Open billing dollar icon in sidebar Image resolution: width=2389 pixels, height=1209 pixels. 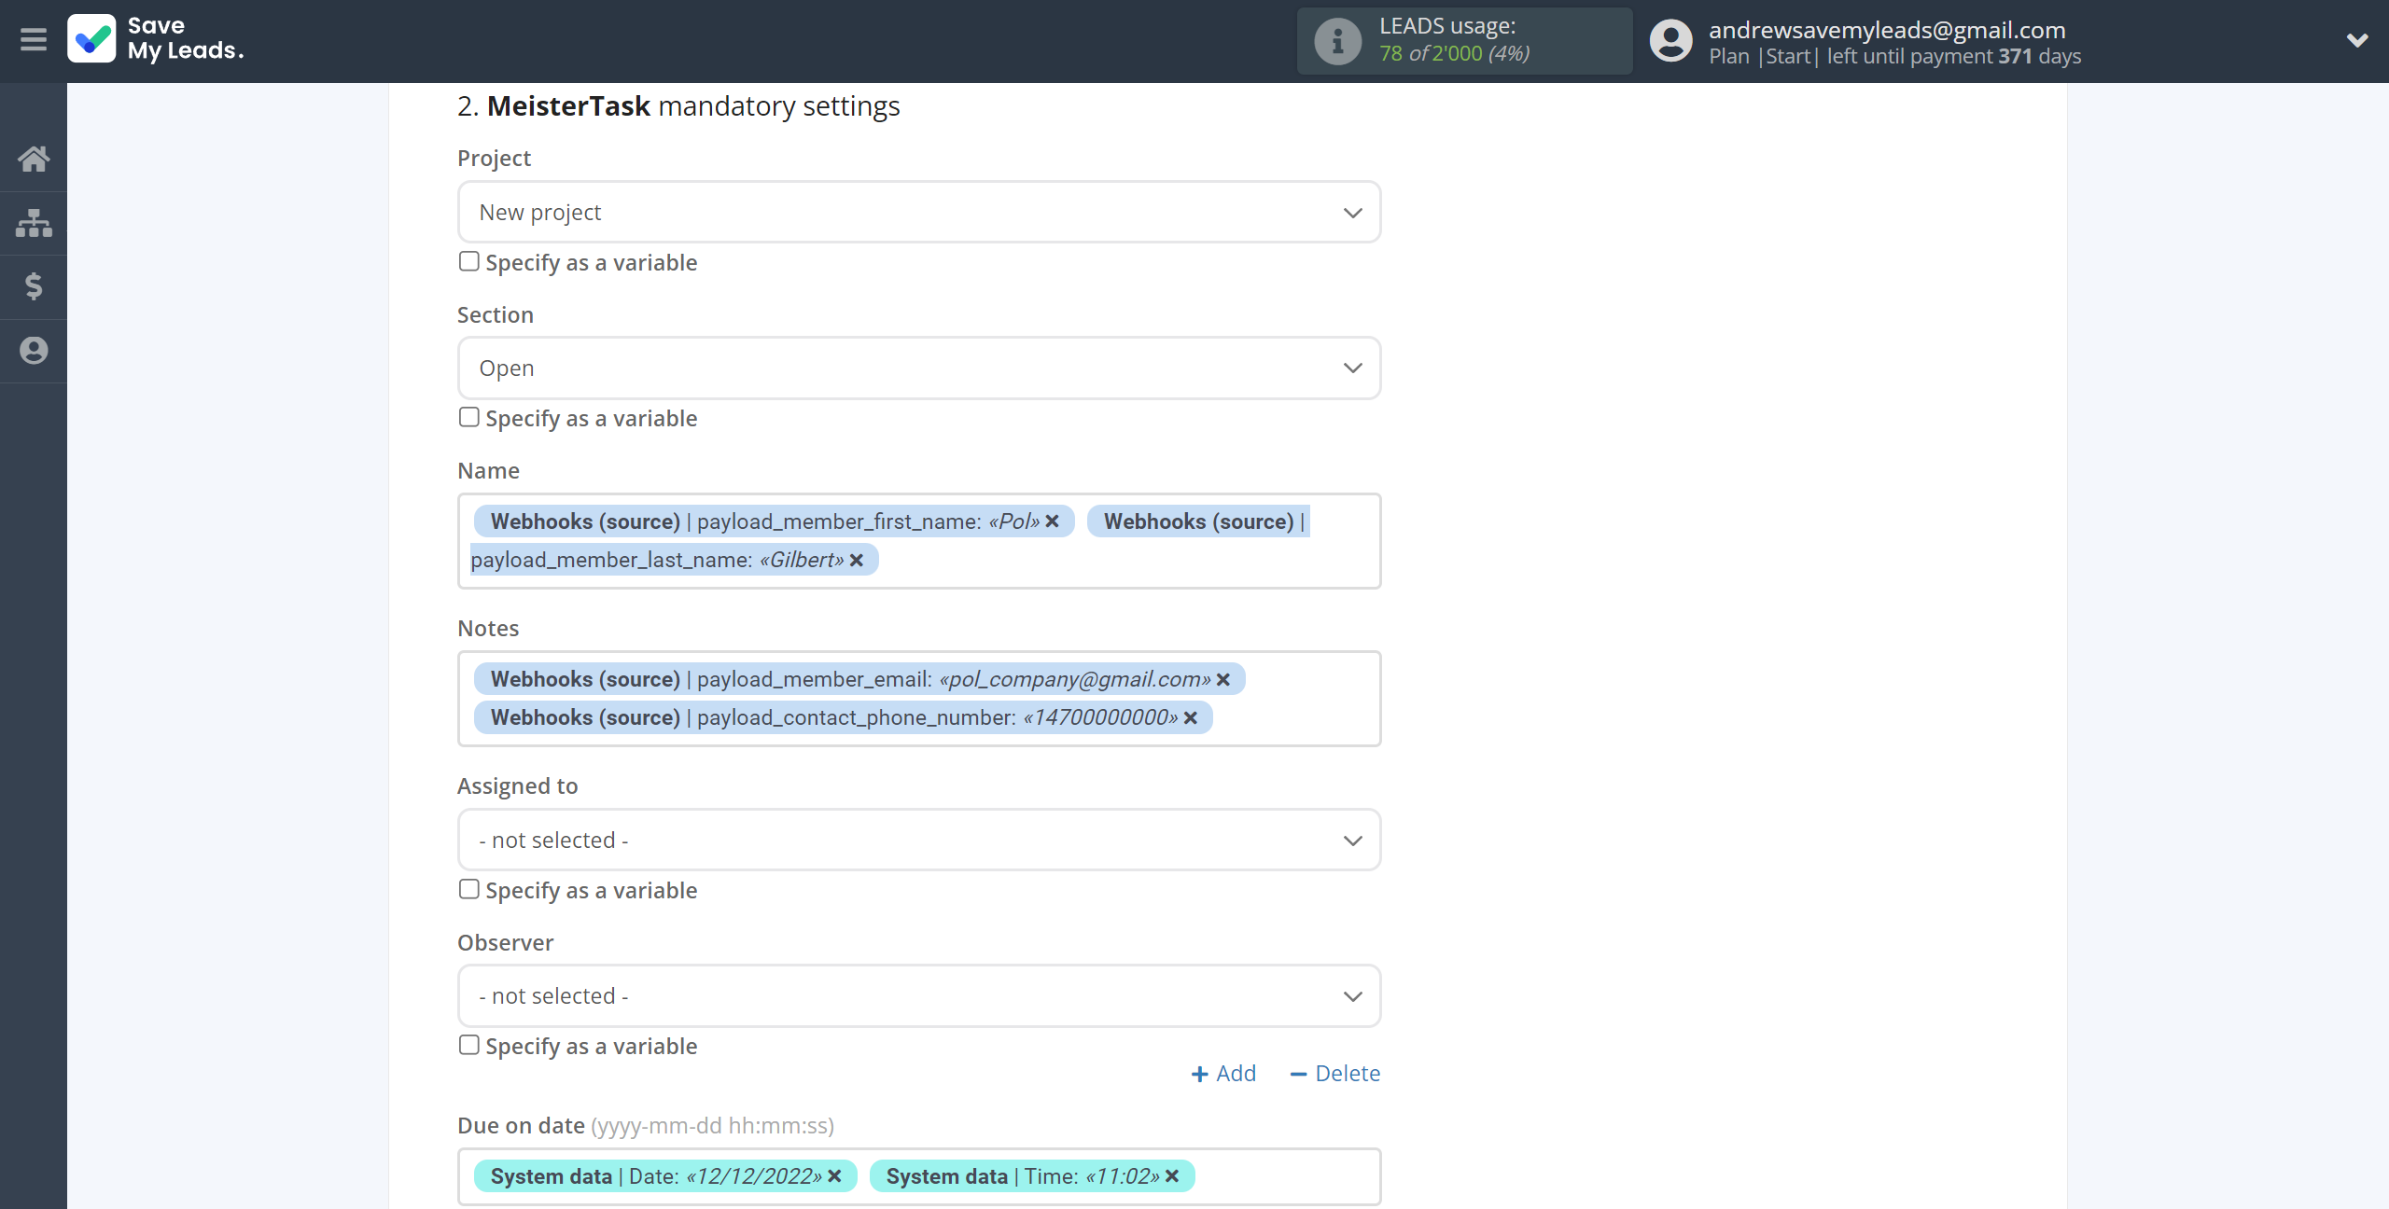[x=34, y=286]
